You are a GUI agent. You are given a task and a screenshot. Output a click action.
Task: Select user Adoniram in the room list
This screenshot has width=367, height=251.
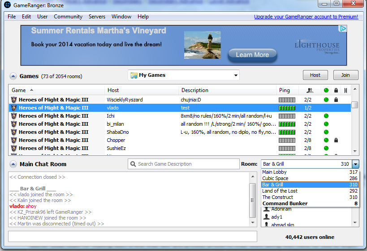[x=306, y=209]
